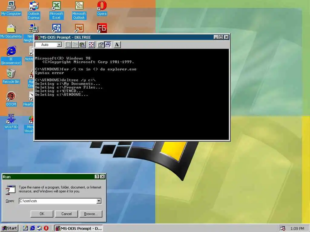Click the Open text field in Run dialog
Image resolution: width=310 pixels, height=232 pixels.
pyautogui.click(x=58, y=201)
